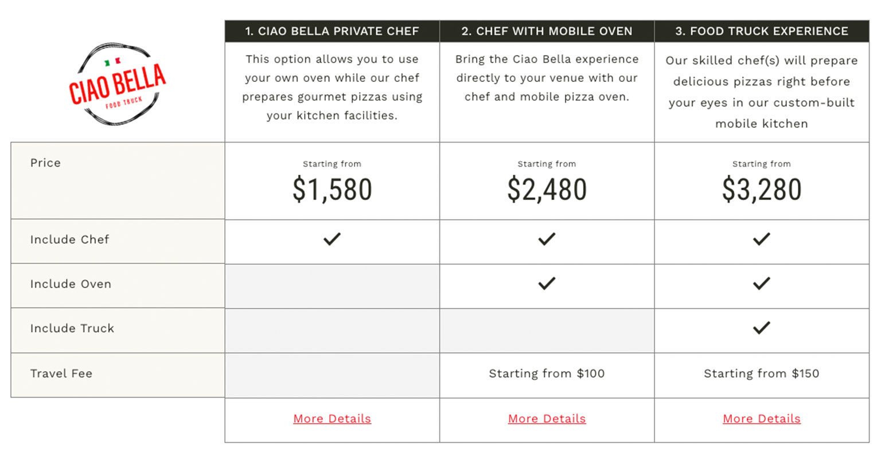Open More Details for Chef With Mobile Oven
Screen dimensions: 881x457
[547, 419]
